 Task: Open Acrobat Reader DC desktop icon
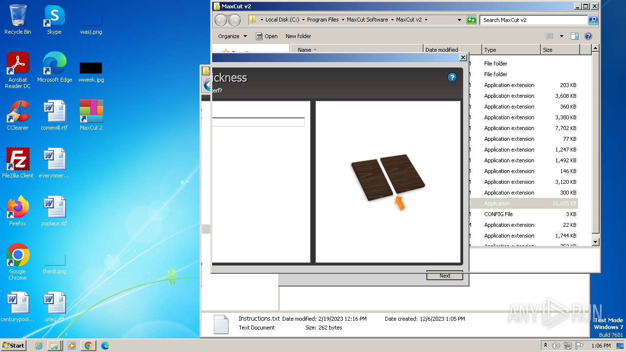[x=18, y=70]
